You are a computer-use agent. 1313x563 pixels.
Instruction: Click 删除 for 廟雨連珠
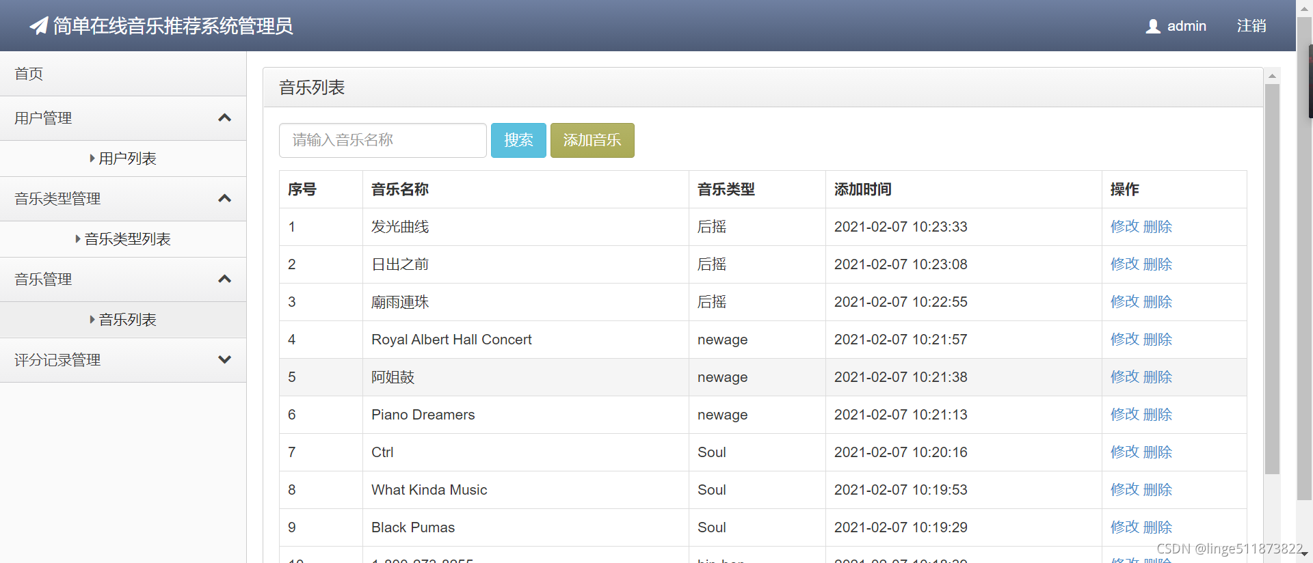[1158, 302]
